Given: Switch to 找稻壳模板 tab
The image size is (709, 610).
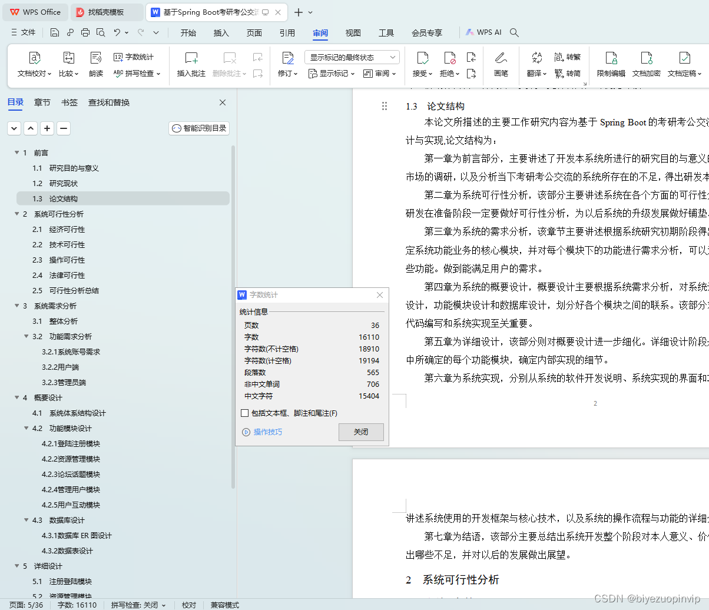Looking at the screenshot, I should [x=107, y=12].
